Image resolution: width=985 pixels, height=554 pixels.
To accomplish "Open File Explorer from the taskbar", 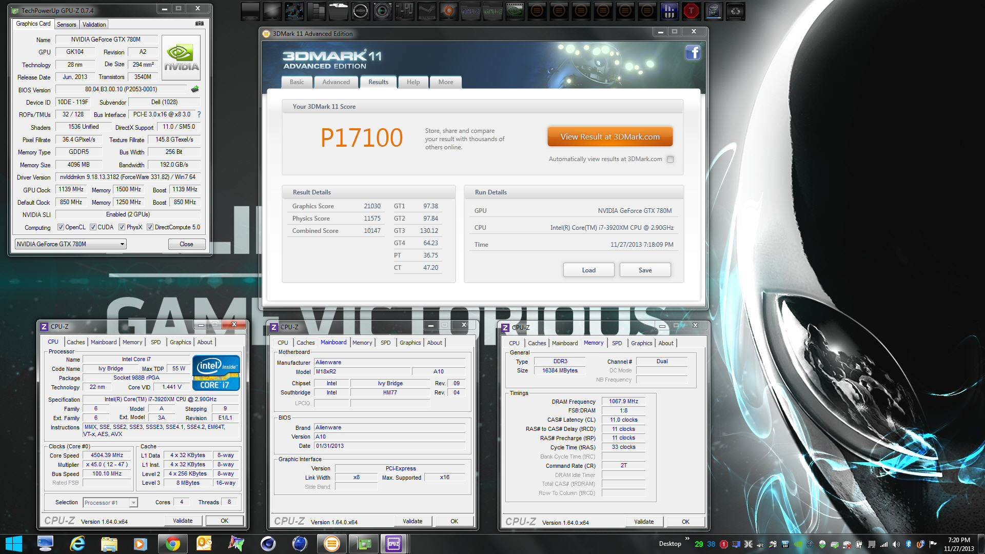I will tap(109, 544).
